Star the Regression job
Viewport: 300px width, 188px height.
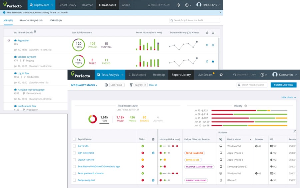[213, 45]
